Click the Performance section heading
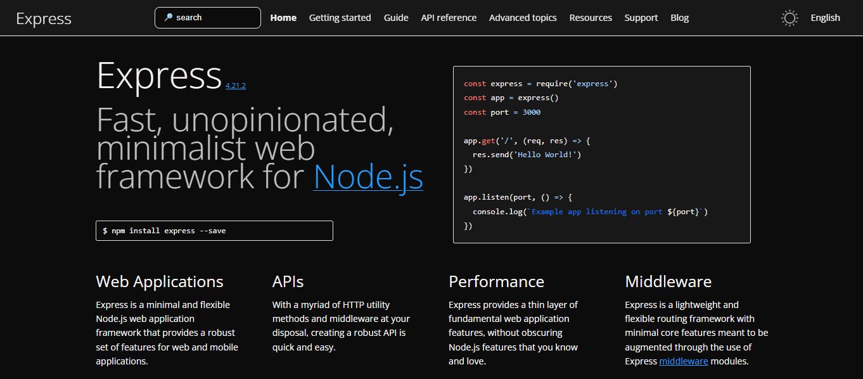This screenshot has width=863, height=379. pyautogui.click(x=496, y=281)
